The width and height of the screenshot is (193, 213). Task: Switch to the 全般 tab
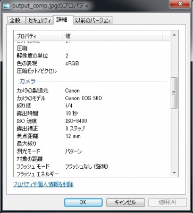[x=15, y=20]
